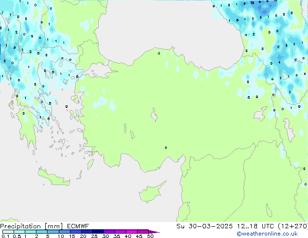Click the "ECMWF" model label

point(78,226)
